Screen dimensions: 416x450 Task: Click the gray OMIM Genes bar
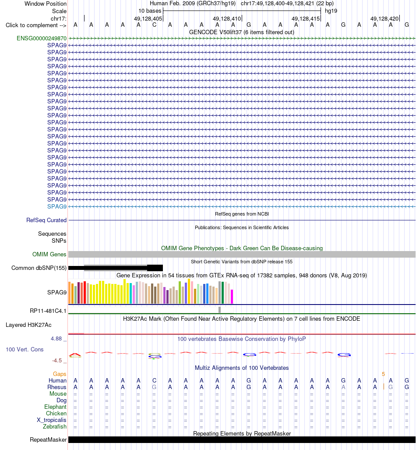pos(242,254)
